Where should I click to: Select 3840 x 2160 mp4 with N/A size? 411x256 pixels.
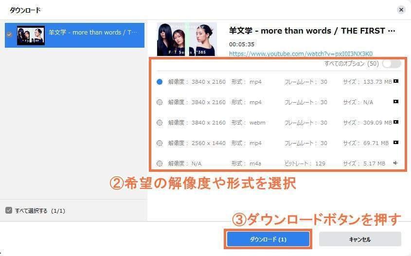pos(160,102)
